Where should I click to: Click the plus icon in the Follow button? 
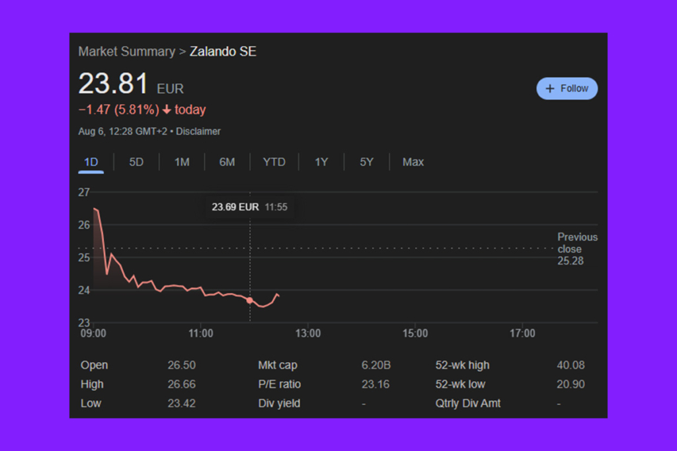click(x=549, y=88)
